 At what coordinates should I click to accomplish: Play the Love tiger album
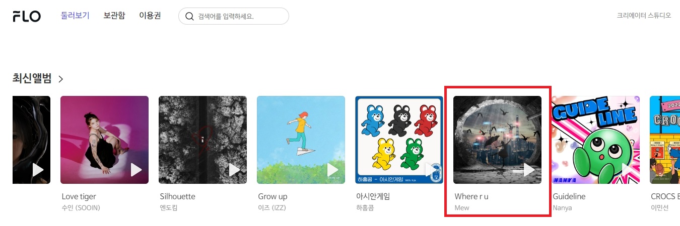pos(136,170)
